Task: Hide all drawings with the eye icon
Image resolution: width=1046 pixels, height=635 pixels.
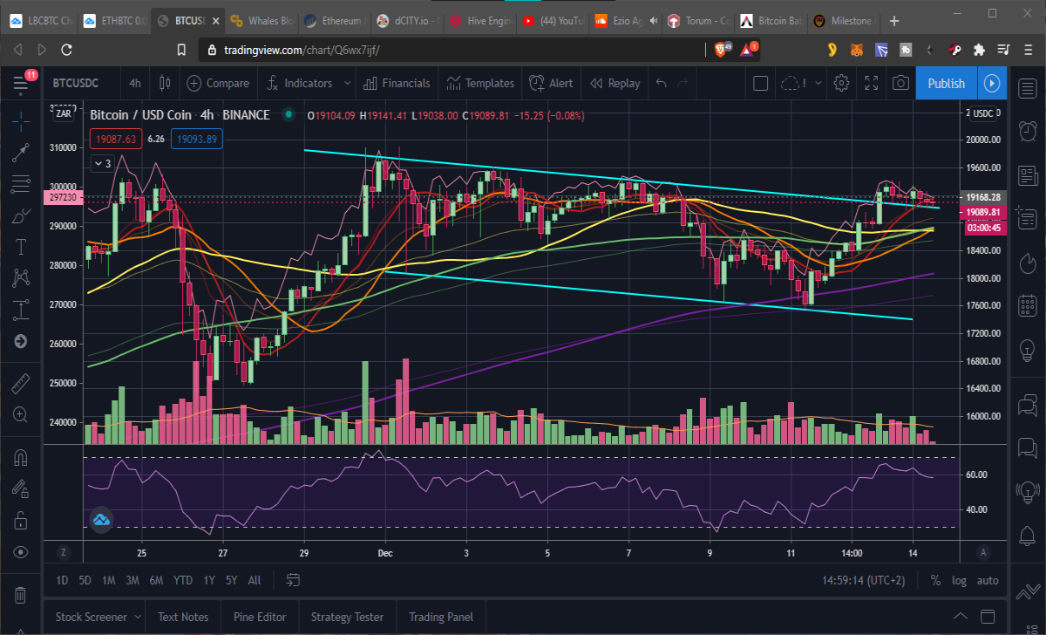Action: (x=21, y=552)
